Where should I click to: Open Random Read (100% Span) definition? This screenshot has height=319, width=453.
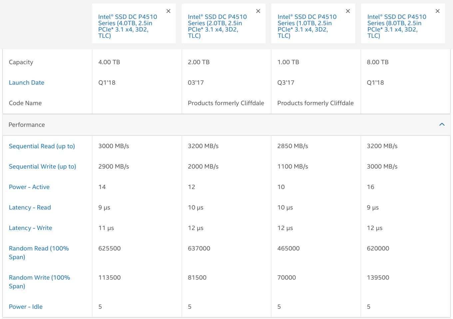pyautogui.click(x=39, y=253)
